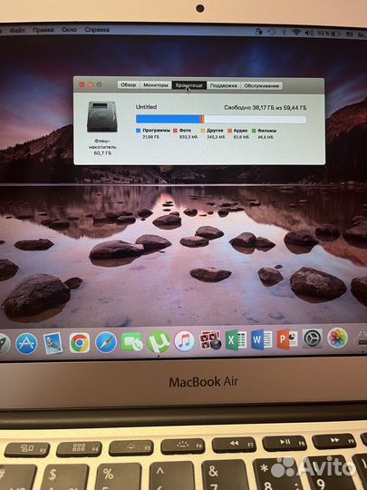Click the blue Программы legend swatch
Screen dimensions: 367x490
point(139,131)
